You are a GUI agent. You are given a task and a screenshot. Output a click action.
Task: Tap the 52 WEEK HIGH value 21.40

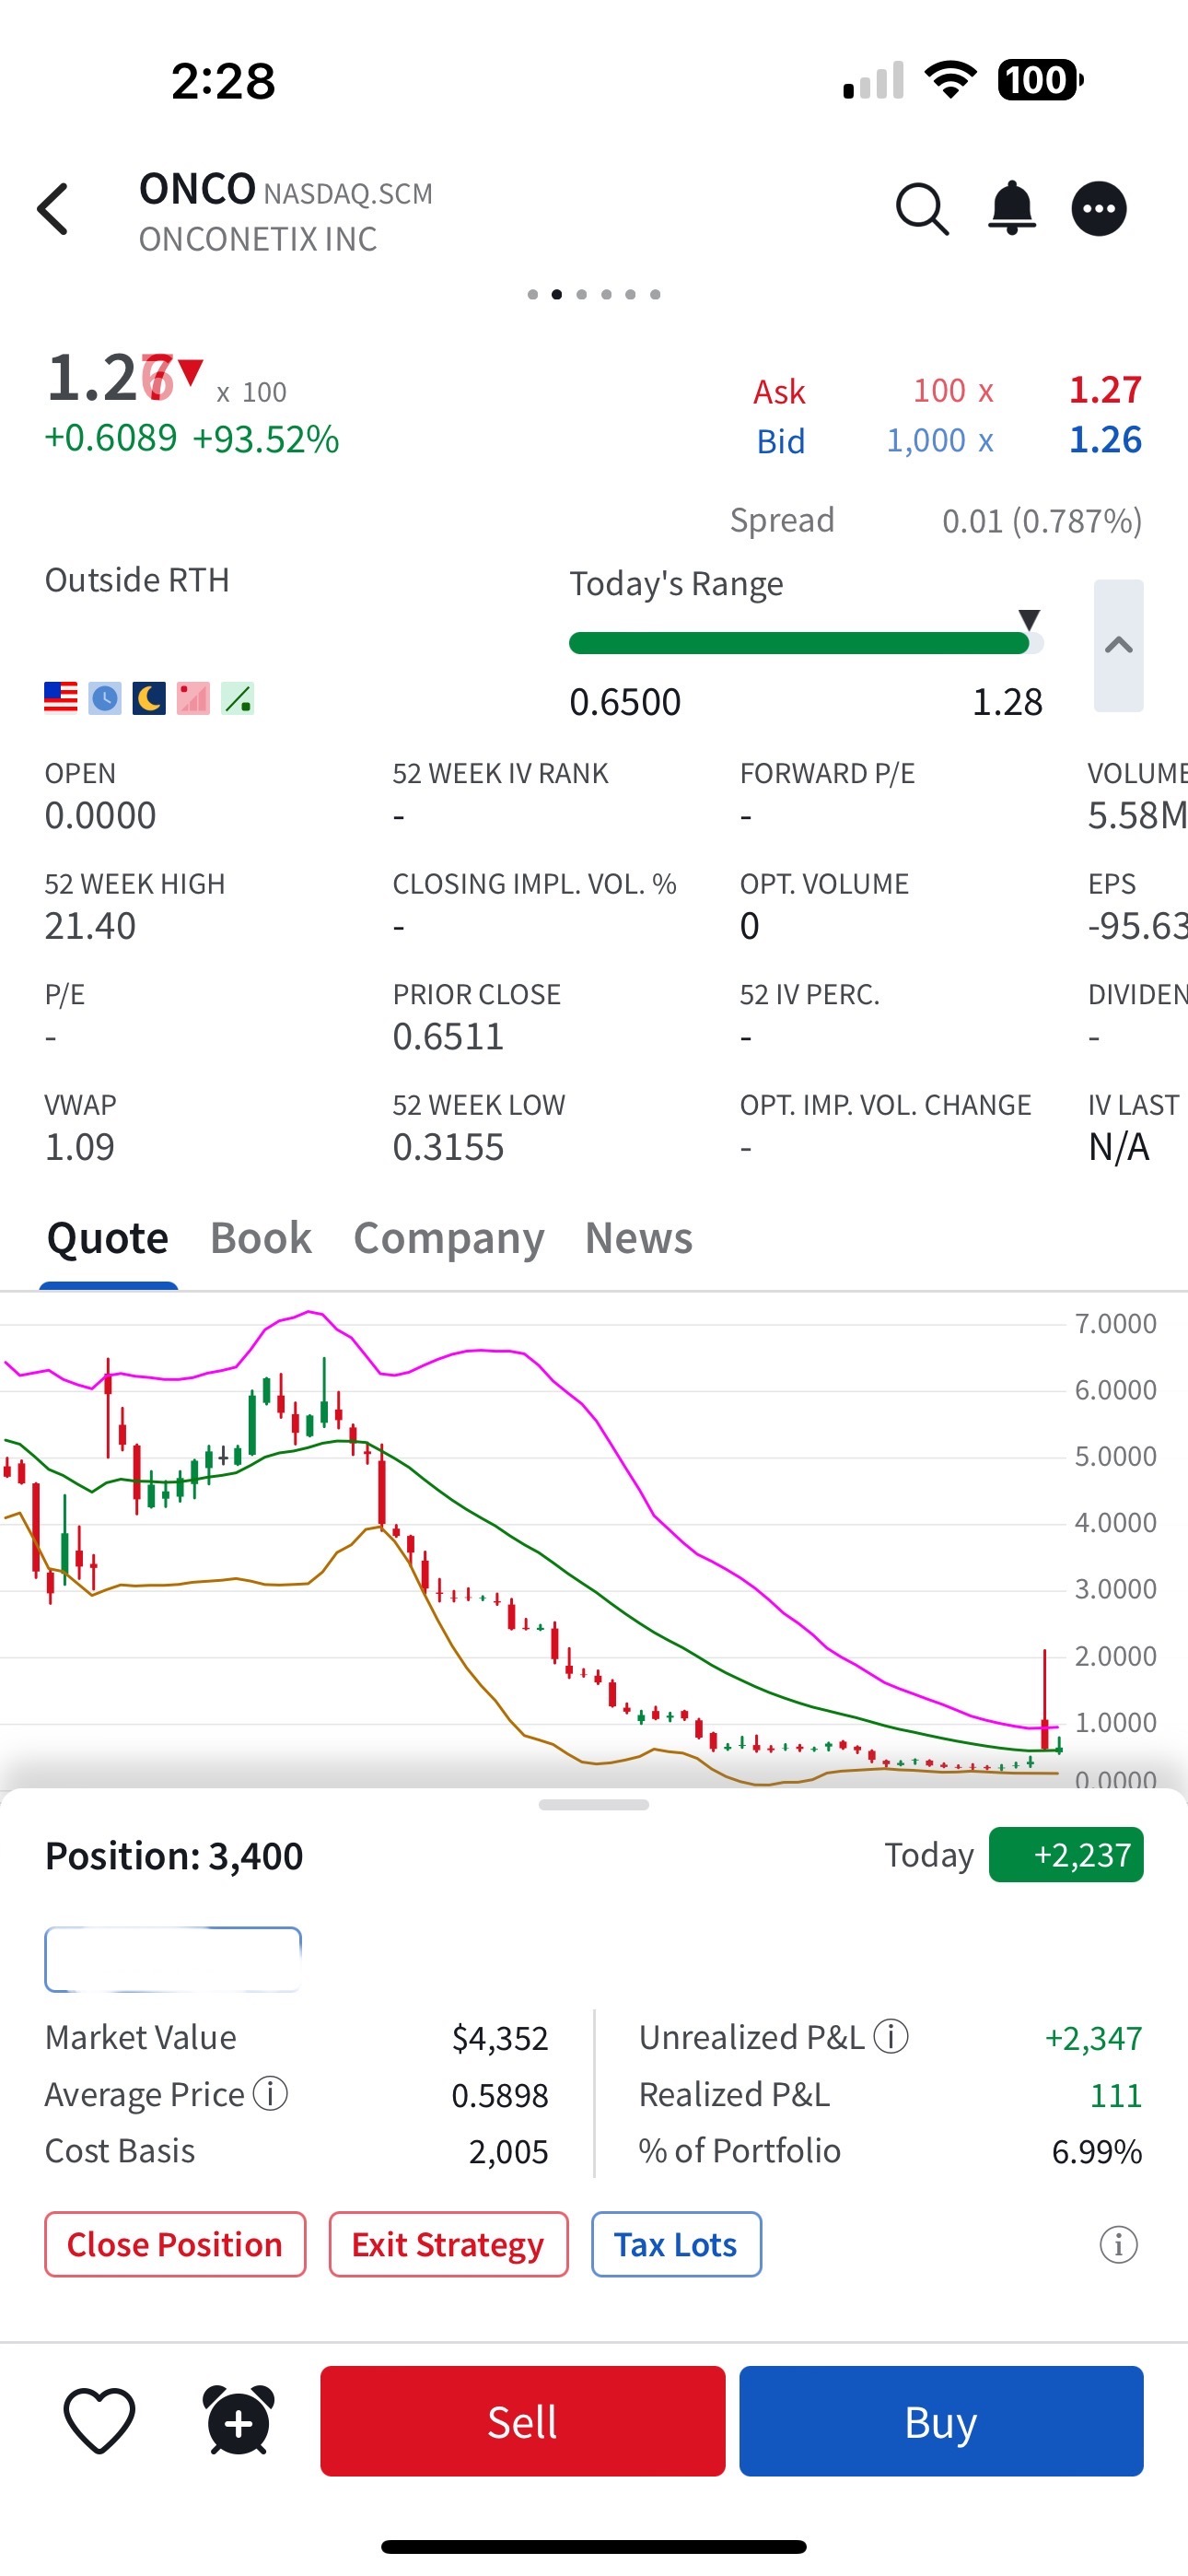[x=90, y=926]
